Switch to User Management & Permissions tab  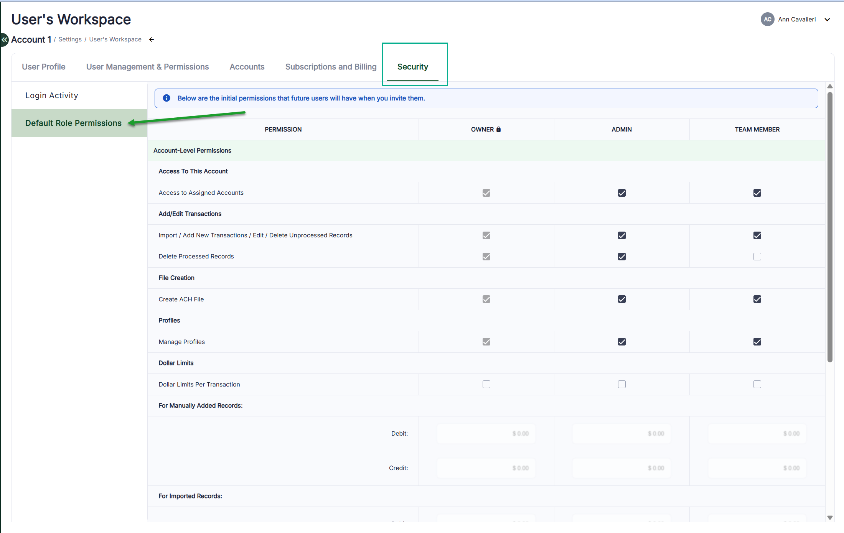click(147, 67)
